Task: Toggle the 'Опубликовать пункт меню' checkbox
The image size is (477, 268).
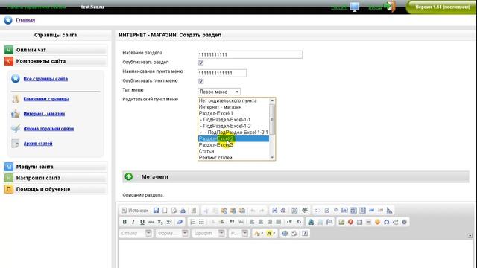Action: coord(200,81)
